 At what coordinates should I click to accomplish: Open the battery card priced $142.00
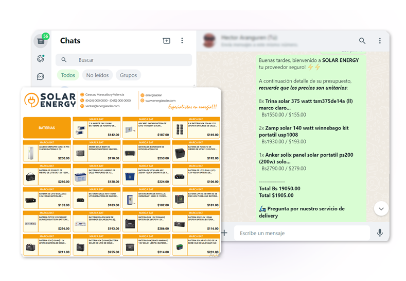(97, 128)
